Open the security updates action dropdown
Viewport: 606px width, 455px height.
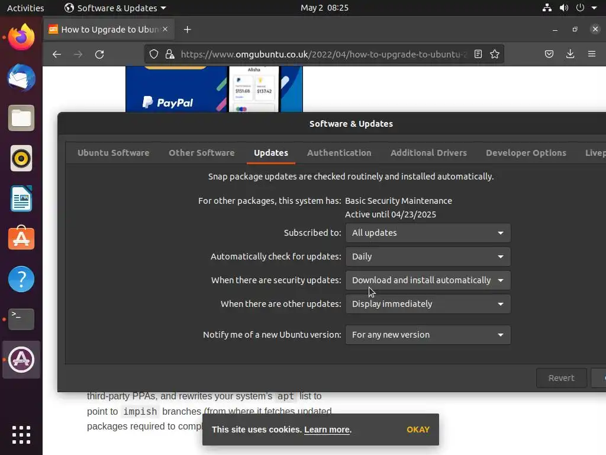point(428,280)
